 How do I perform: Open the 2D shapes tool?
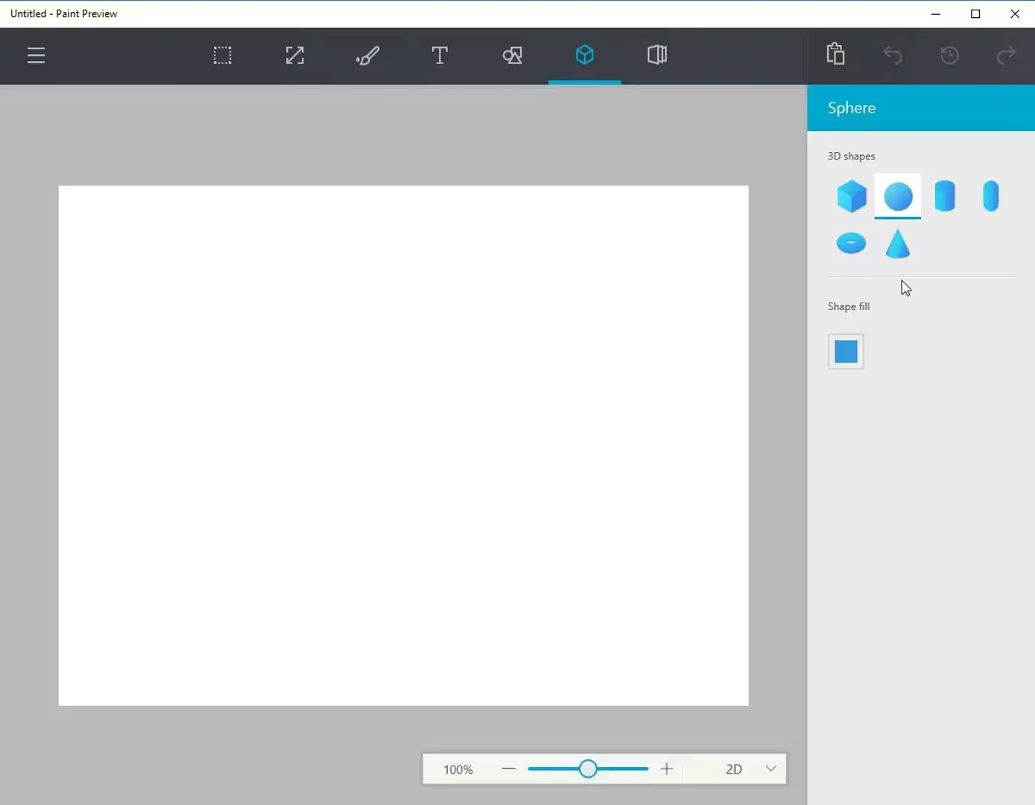click(x=512, y=55)
